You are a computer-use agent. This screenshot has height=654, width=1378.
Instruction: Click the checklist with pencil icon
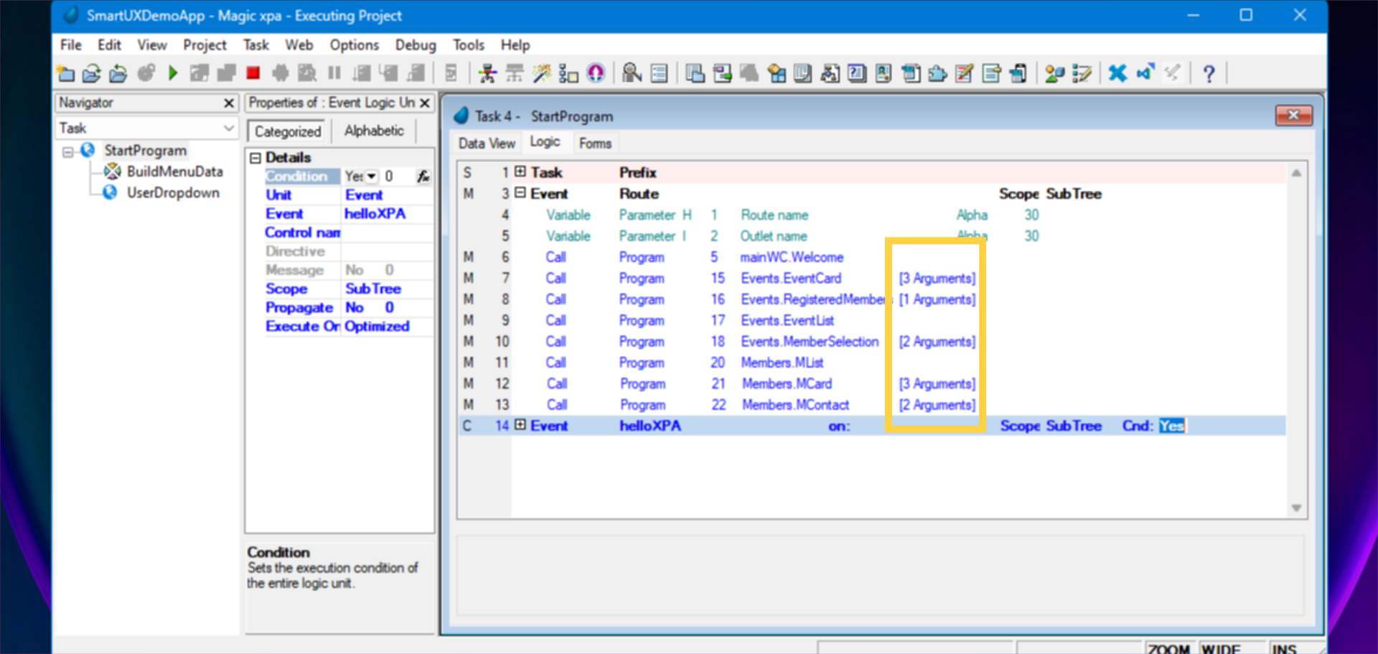point(1082,73)
